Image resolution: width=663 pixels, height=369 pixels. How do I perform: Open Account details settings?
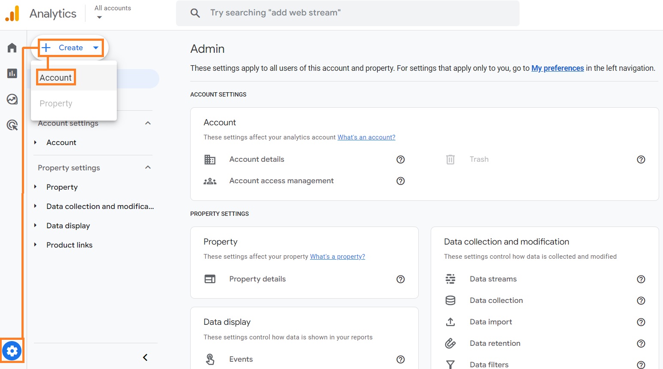pyautogui.click(x=257, y=159)
